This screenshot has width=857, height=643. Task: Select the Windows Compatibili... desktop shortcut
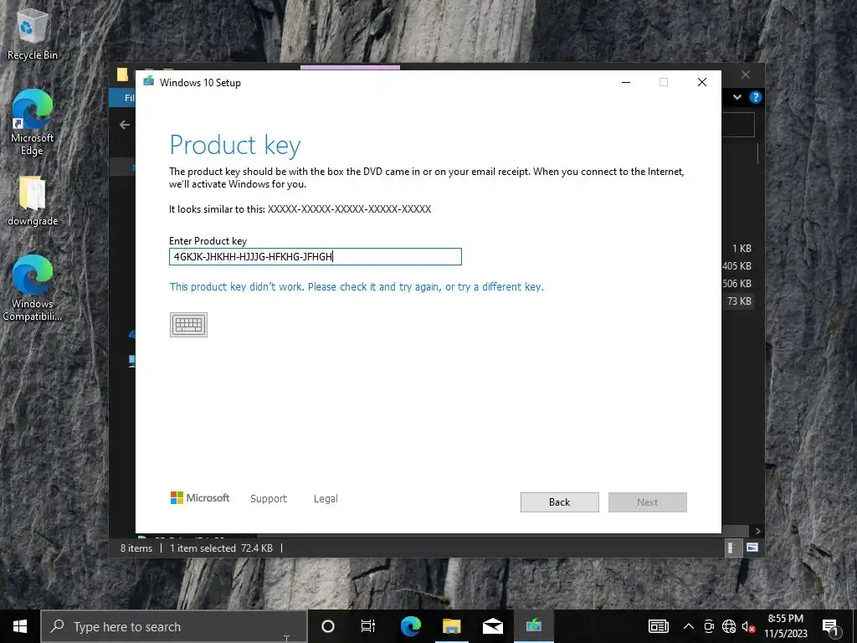(x=33, y=288)
